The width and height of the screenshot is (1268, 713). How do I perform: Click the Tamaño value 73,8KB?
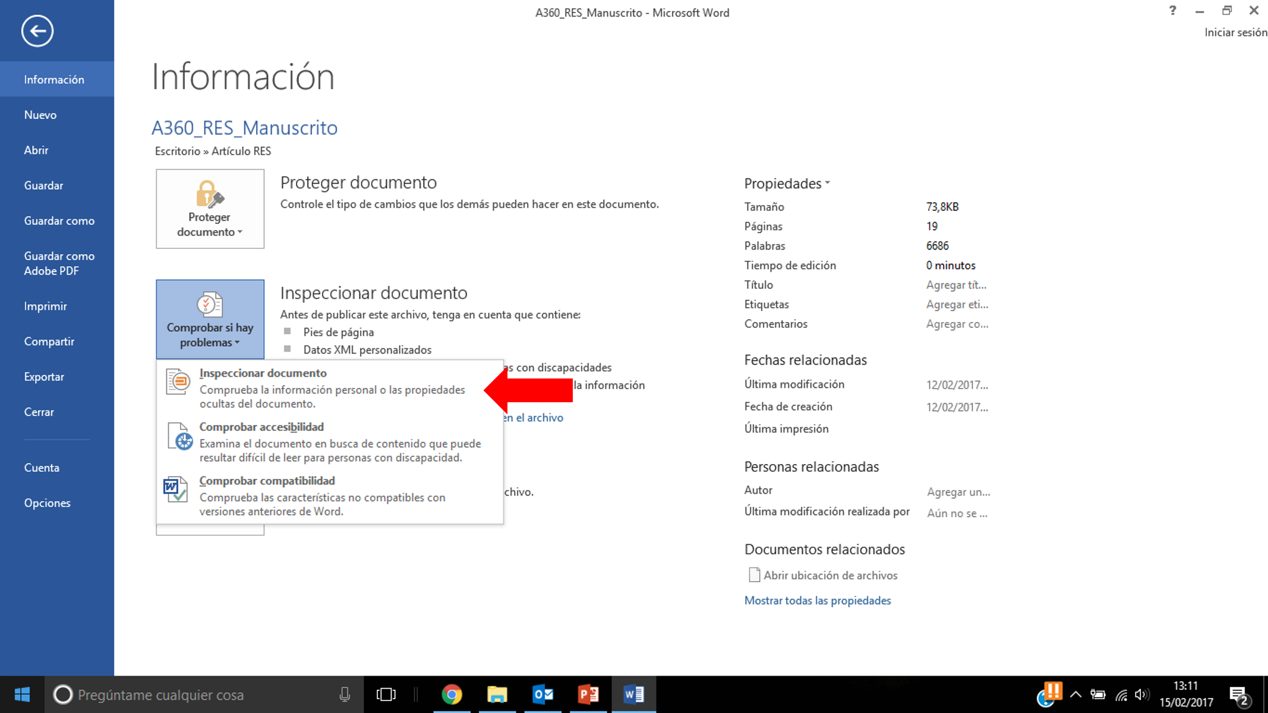pyautogui.click(x=942, y=207)
